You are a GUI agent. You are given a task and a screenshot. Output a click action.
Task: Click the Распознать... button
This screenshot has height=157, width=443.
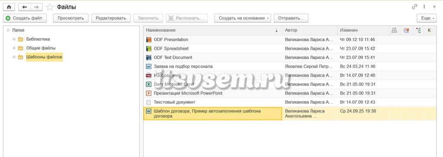pos(187,18)
